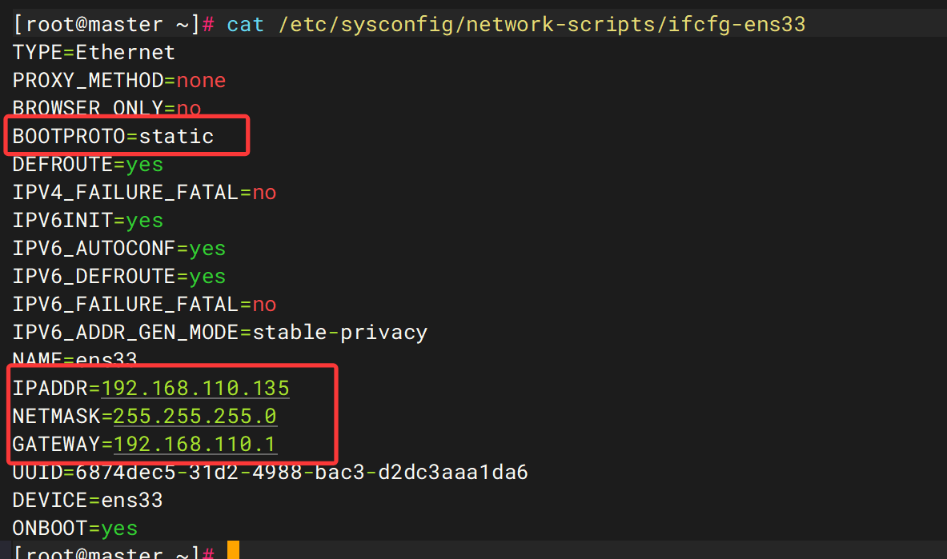The width and height of the screenshot is (947, 559).
Task: Click the 'no' value of IPV4_FAILURE_FATAL
Action: pos(264,193)
